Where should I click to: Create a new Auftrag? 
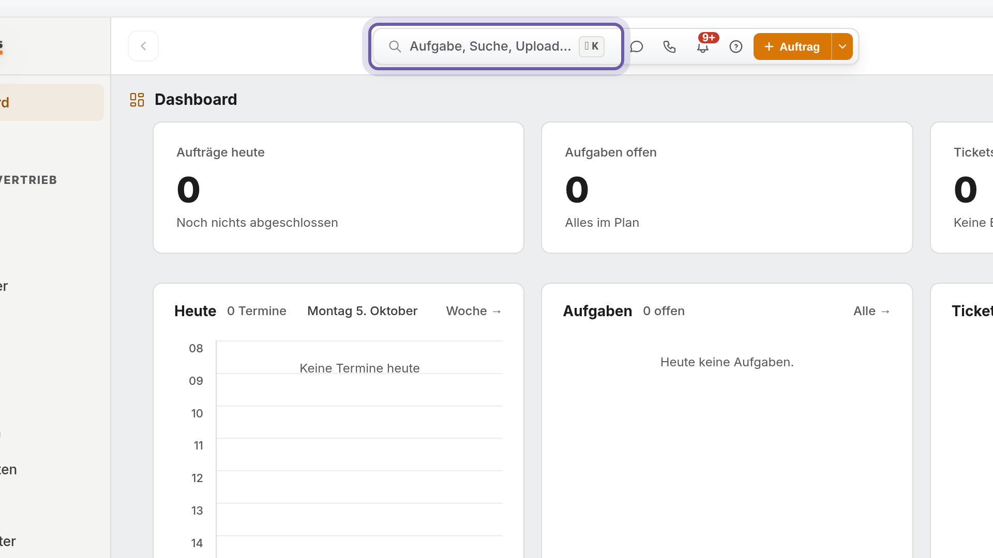click(x=792, y=47)
